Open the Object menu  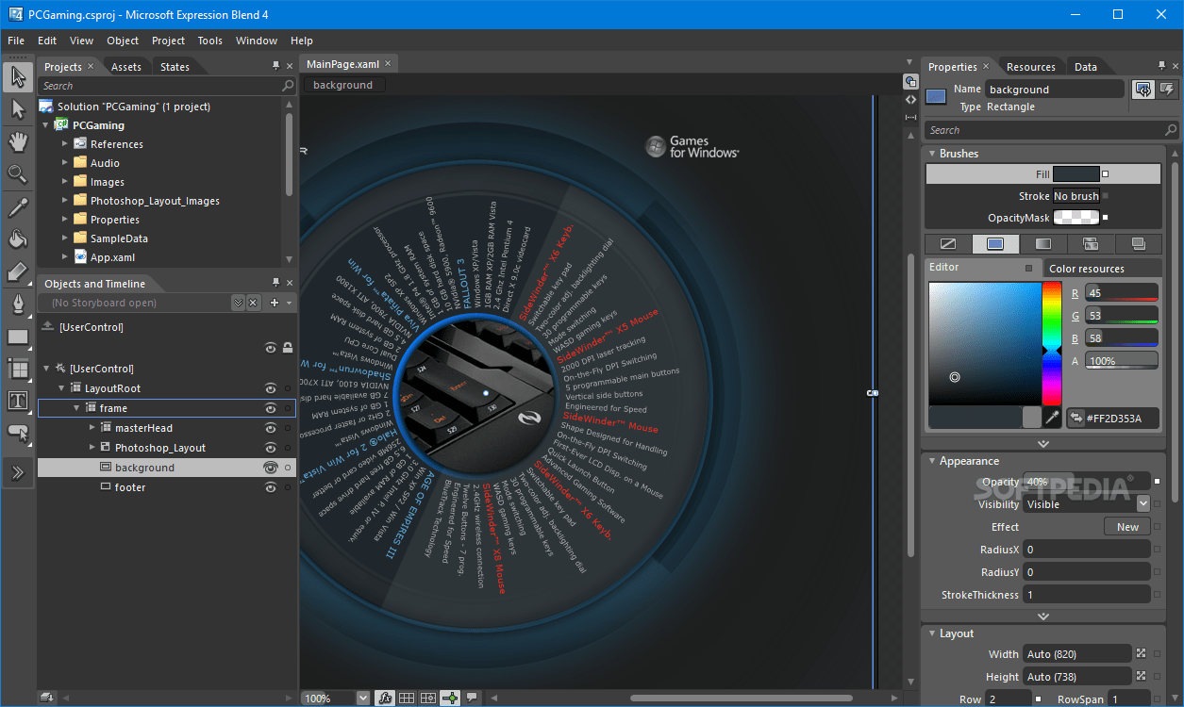click(x=123, y=41)
